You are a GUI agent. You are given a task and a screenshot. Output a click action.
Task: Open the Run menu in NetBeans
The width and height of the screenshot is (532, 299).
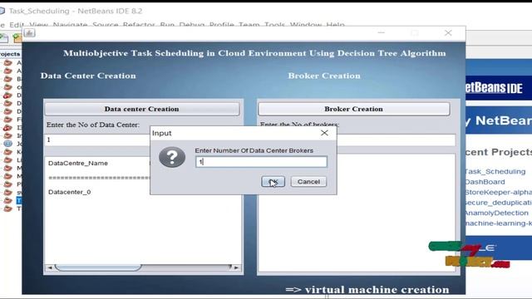[167, 25]
